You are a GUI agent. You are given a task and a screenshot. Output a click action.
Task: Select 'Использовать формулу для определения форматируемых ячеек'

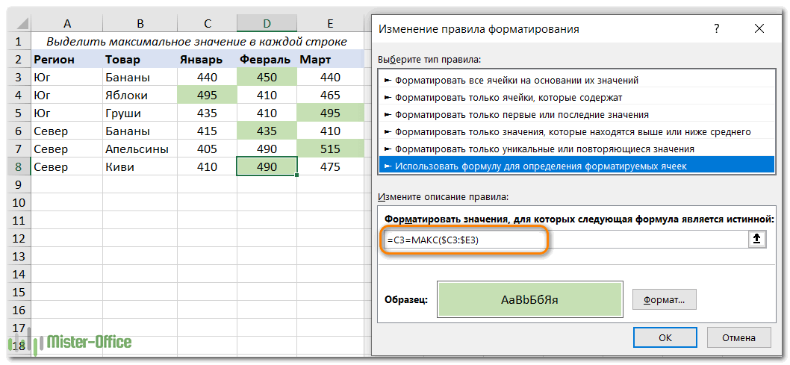(x=540, y=166)
